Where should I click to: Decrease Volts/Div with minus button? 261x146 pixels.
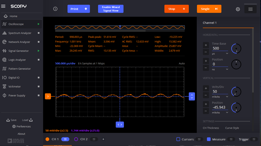point(206,95)
